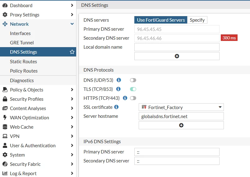
Task: Click the Proxy Settings gear icon
Action: 5,15
